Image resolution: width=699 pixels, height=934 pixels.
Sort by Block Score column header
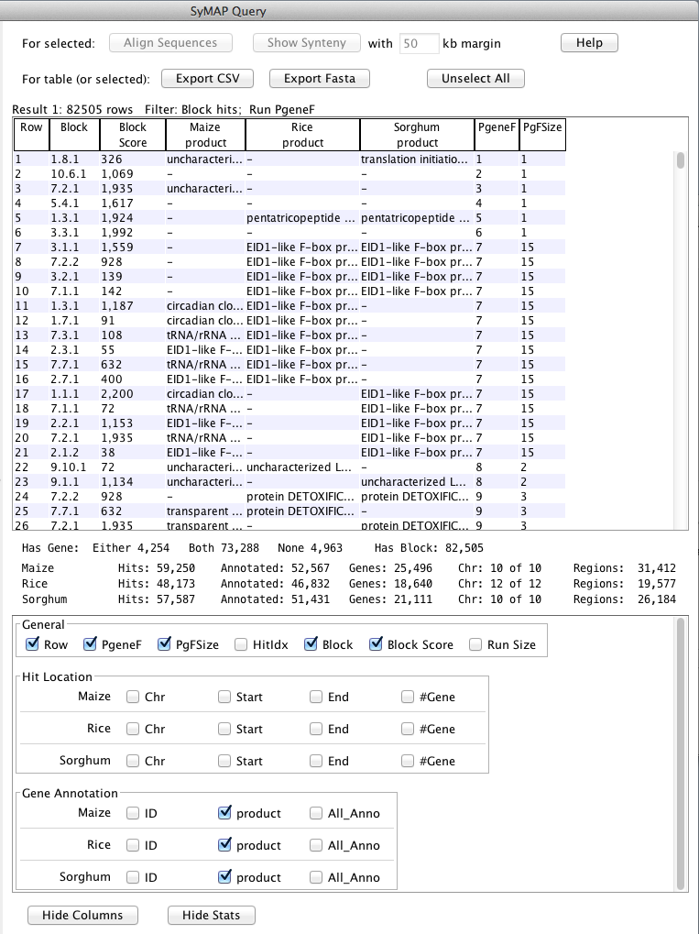tap(132, 135)
